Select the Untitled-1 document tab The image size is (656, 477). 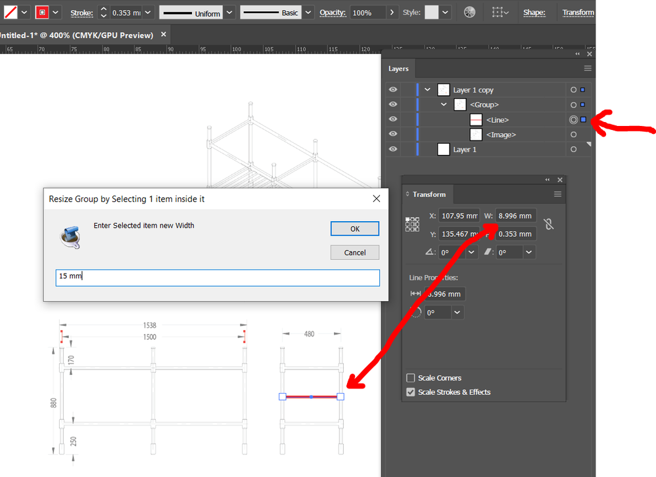[76, 35]
